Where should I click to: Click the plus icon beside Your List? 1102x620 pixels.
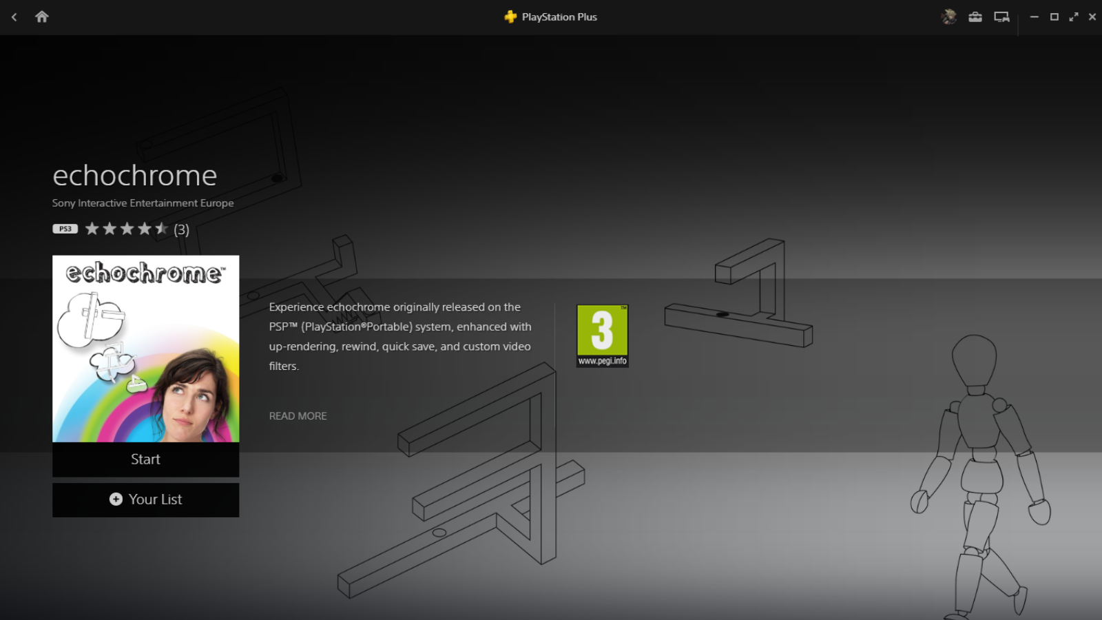coord(116,499)
